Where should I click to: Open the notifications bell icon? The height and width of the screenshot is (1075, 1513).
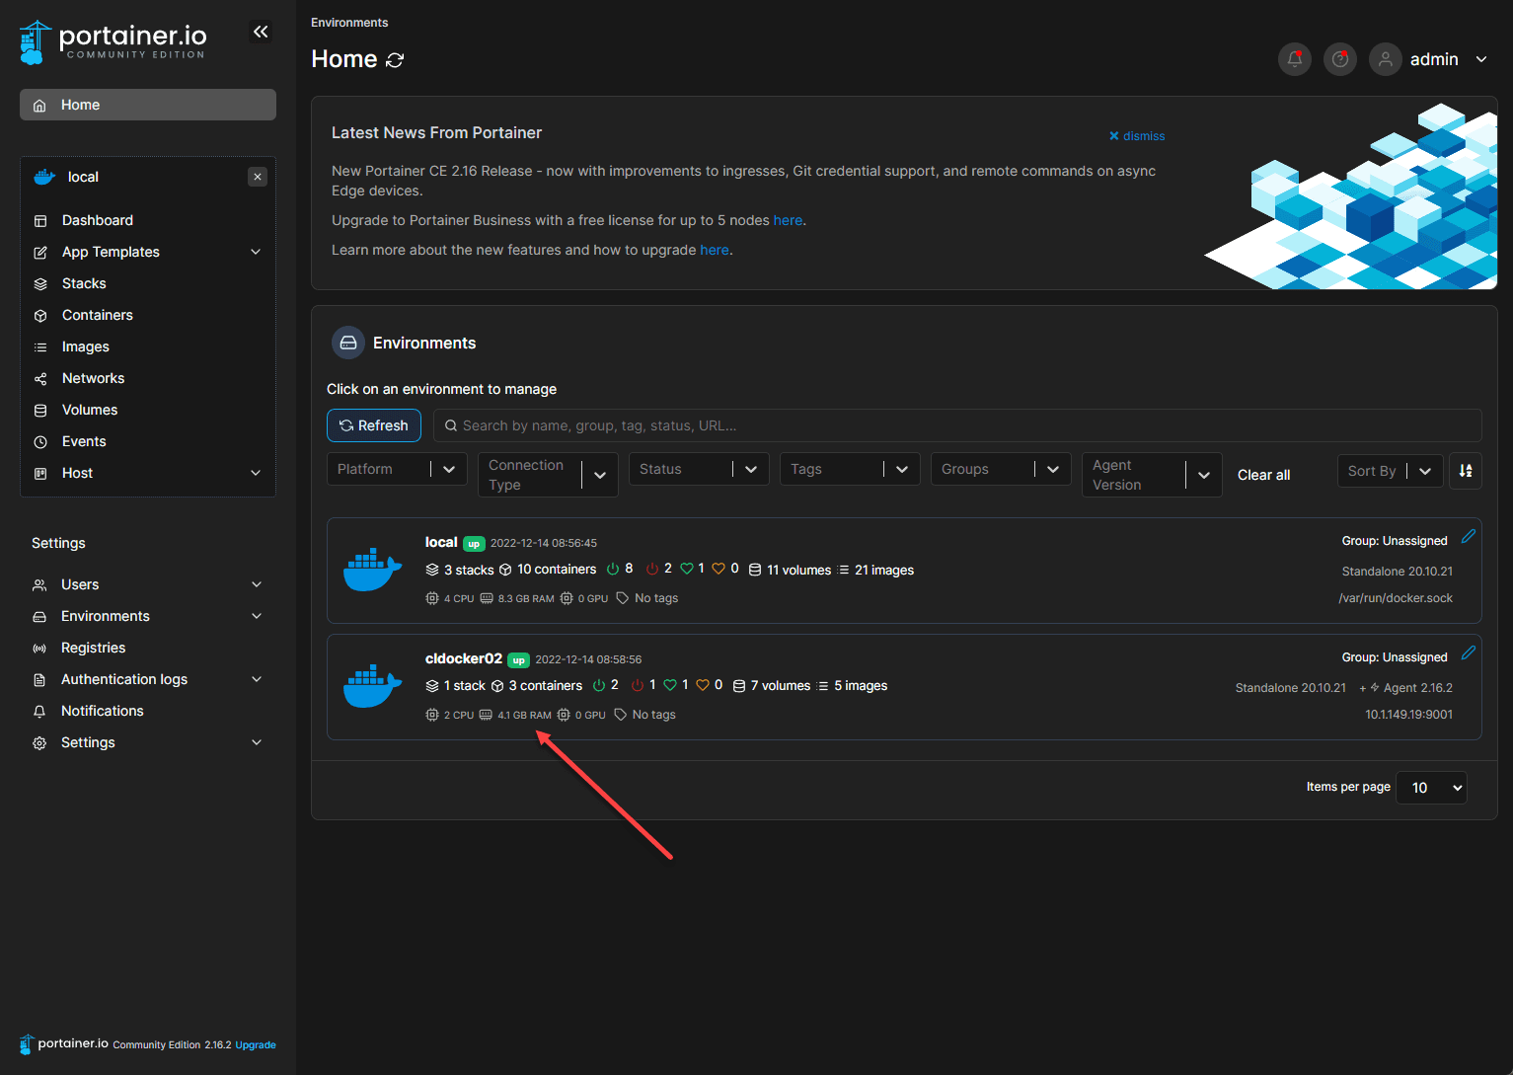(1295, 59)
